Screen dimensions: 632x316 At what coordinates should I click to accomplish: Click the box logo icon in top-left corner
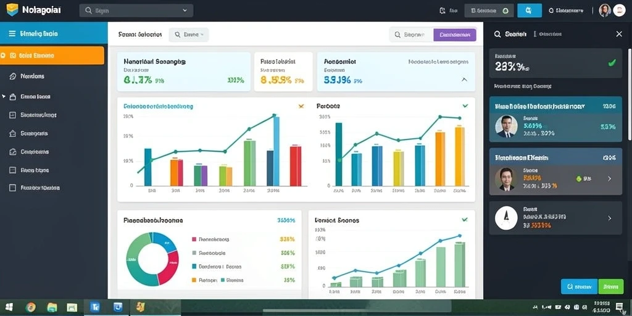tap(12, 10)
